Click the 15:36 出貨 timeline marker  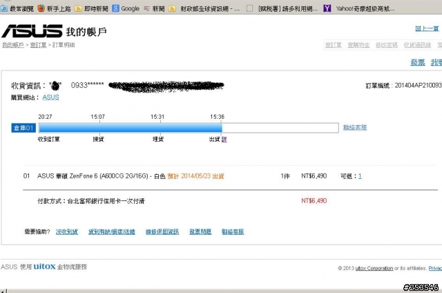point(218,117)
